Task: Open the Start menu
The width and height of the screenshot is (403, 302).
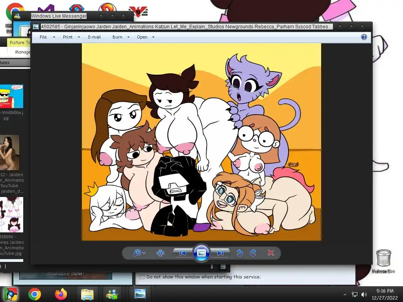Action: point(11,294)
